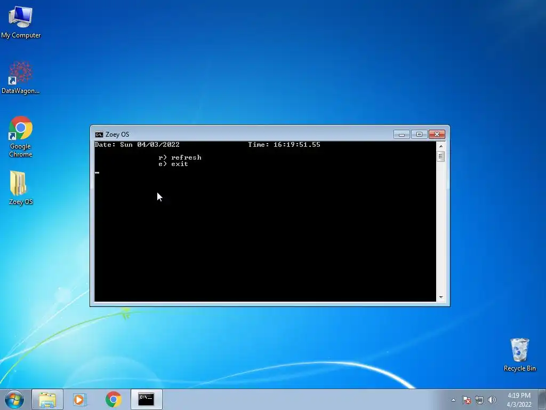This screenshot has width=546, height=410.
Task: Close the Zoey OS window
Action: [x=437, y=134]
